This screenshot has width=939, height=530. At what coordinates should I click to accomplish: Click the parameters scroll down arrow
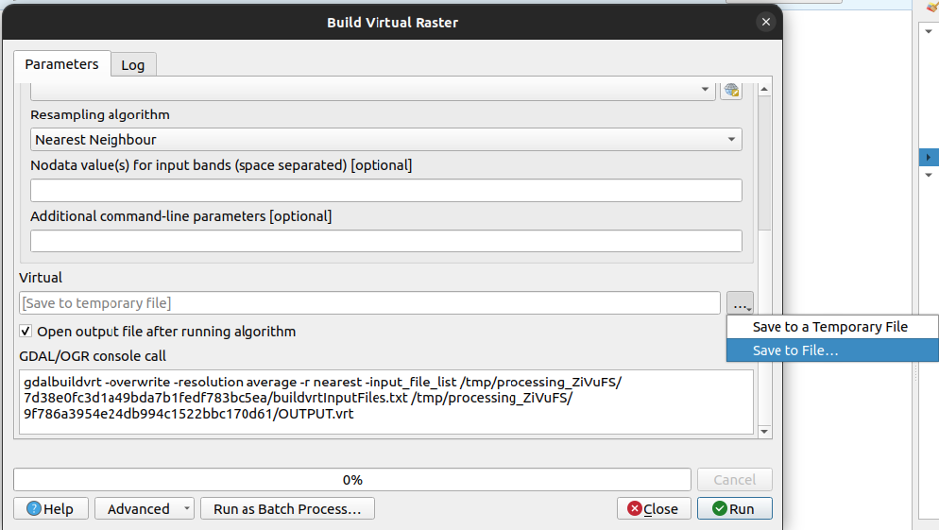tap(764, 431)
